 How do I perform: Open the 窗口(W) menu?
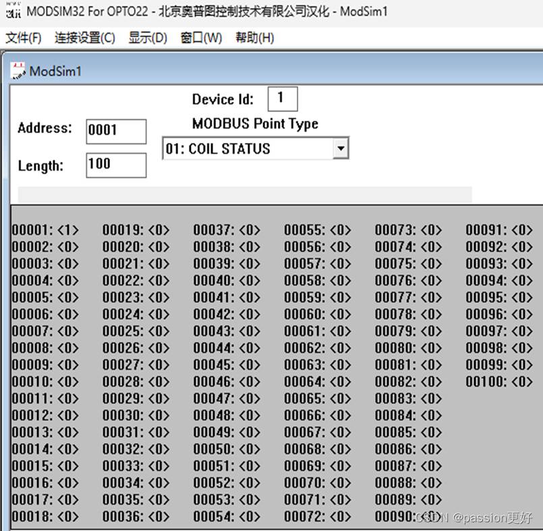(201, 38)
